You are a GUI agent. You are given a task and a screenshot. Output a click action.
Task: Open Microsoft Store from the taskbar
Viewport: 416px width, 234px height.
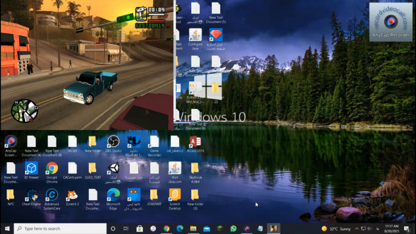pos(140,228)
